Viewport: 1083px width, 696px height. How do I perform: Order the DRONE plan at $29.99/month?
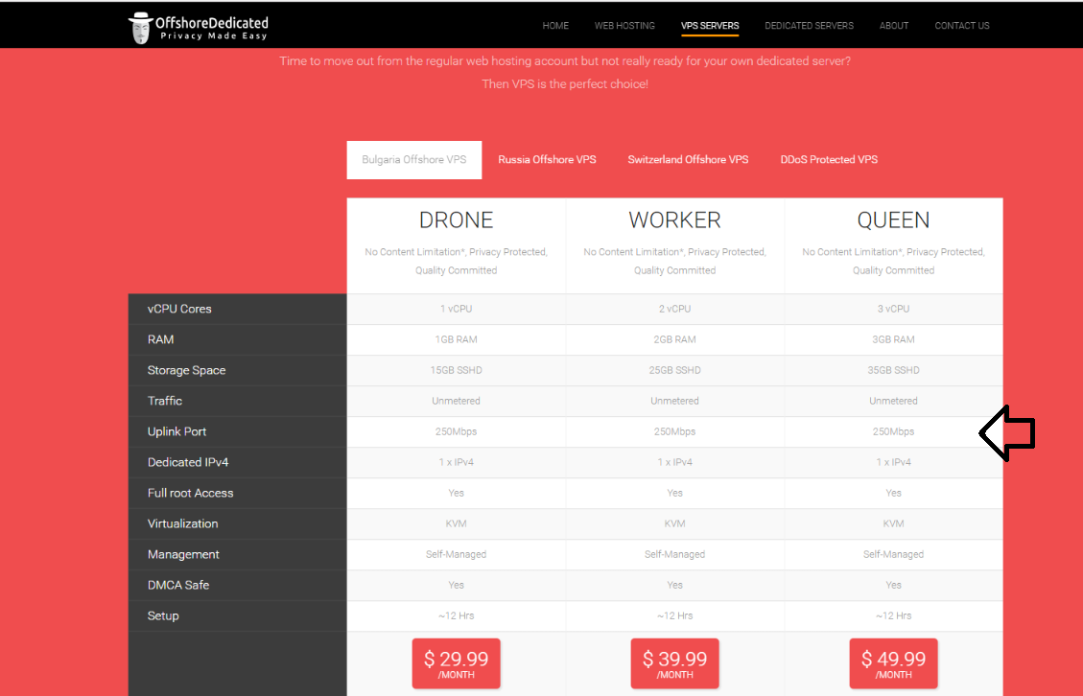pos(456,663)
